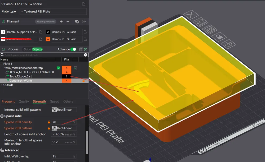This screenshot has width=265, height=162.
Task: Click the white filament 1 color swatch
Action: (x=3, y=32)
